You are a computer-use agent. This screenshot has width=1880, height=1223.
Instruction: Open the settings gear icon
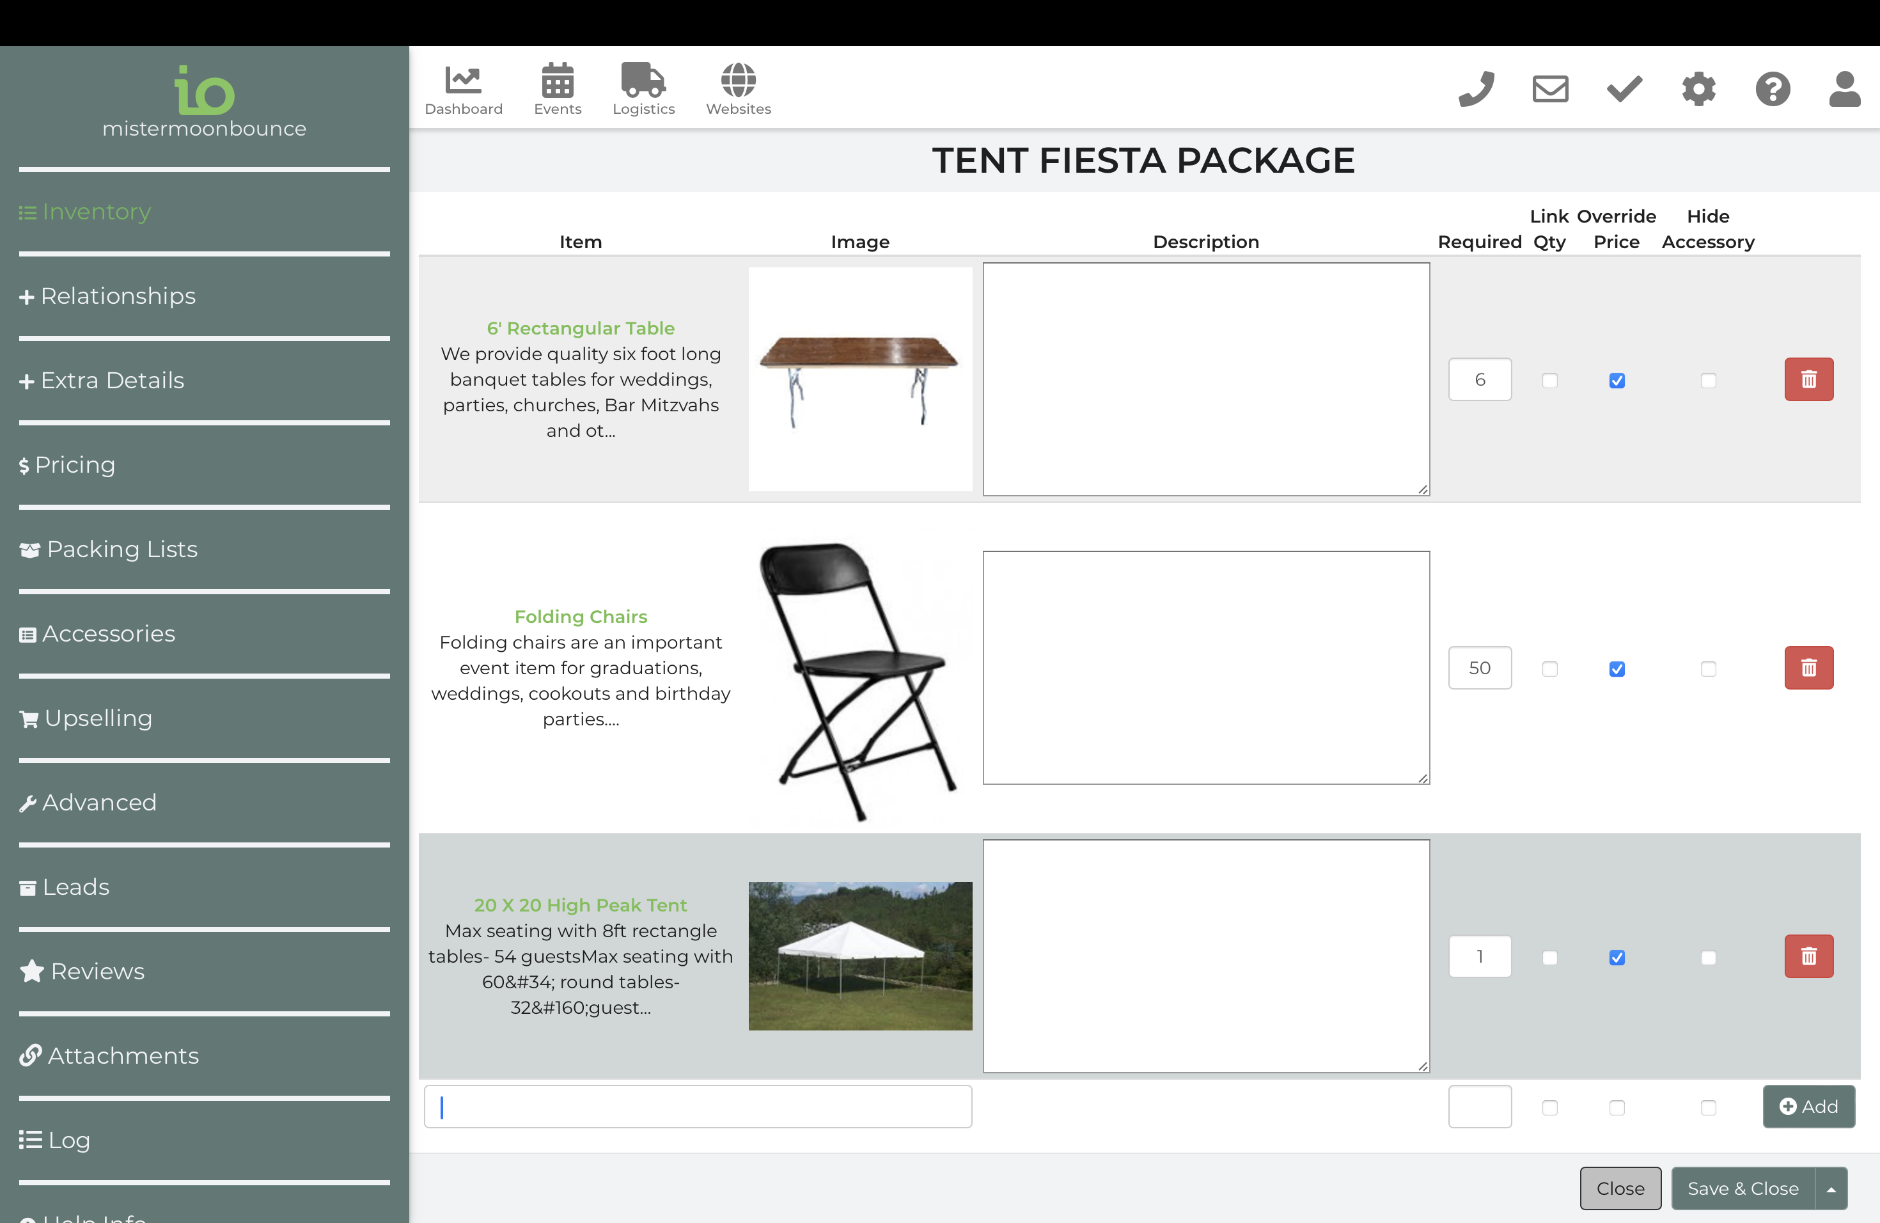1698,88
